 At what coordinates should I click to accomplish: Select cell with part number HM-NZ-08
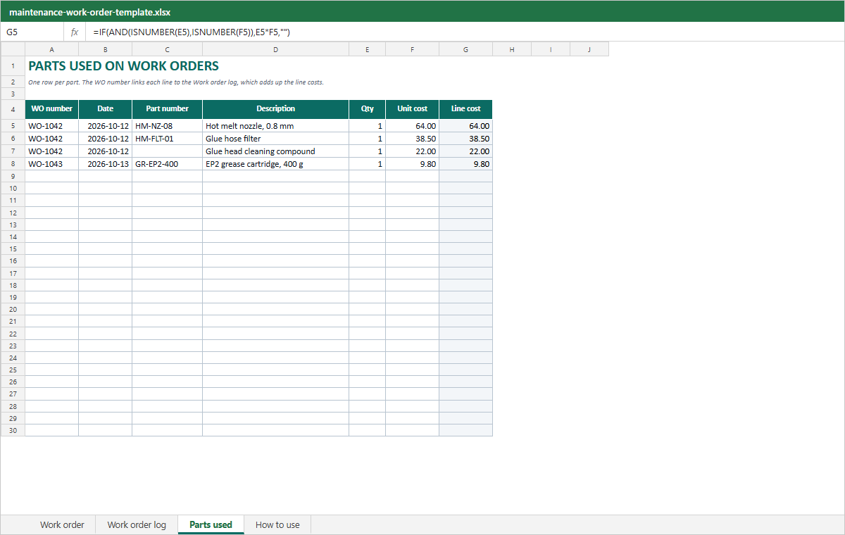[167, 126]
